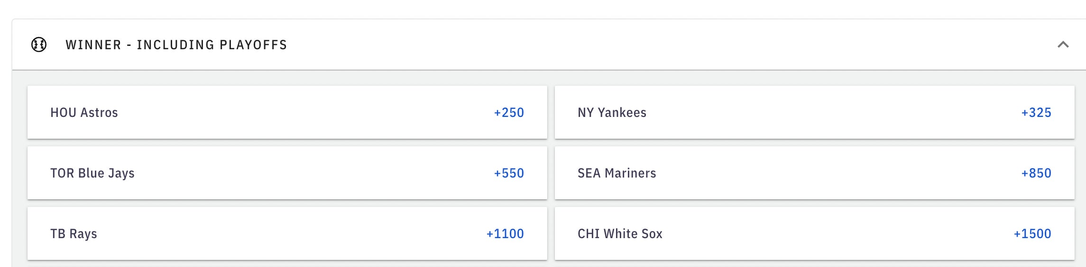Viewport: 1086px width, 267px height.
Task: Select the TOR Blue Jays team label
Action: (92, 173)
